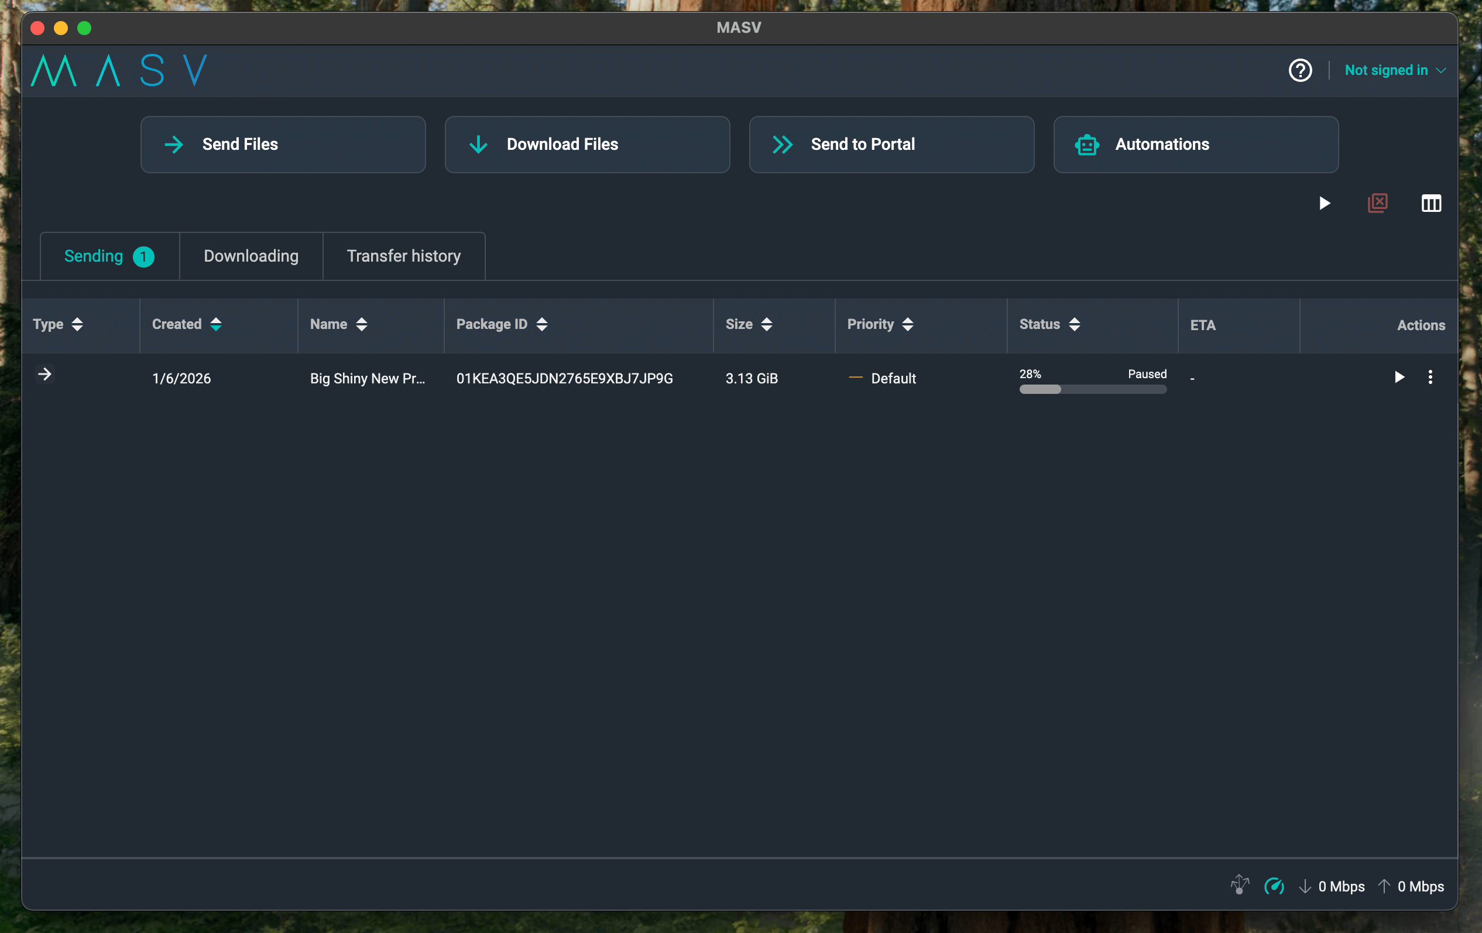Switch to the Downloading tab
This screenshot has height=933, width=1482.
(251, 255)
